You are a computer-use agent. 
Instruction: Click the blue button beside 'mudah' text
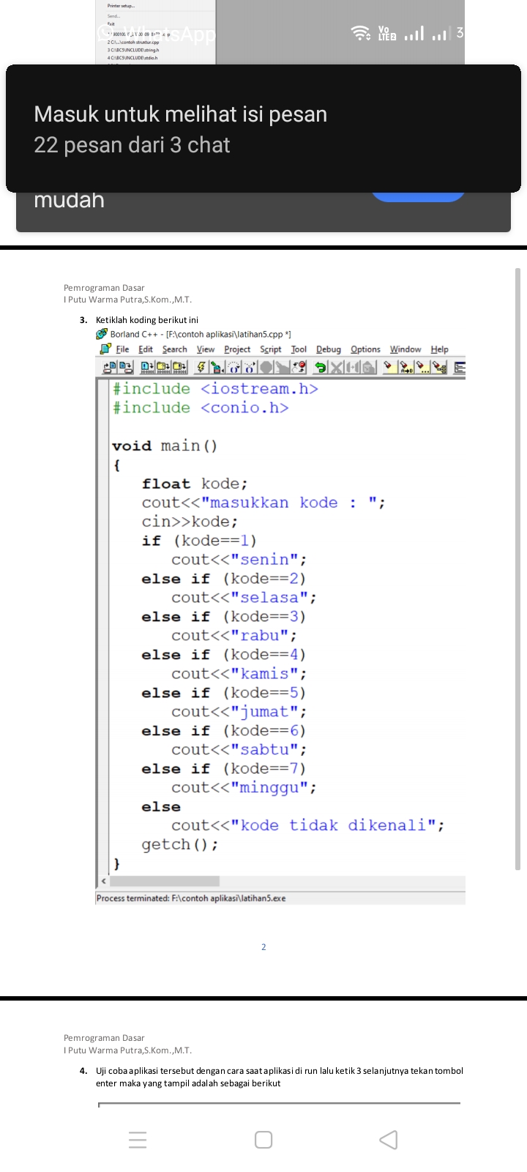[418, 195]
